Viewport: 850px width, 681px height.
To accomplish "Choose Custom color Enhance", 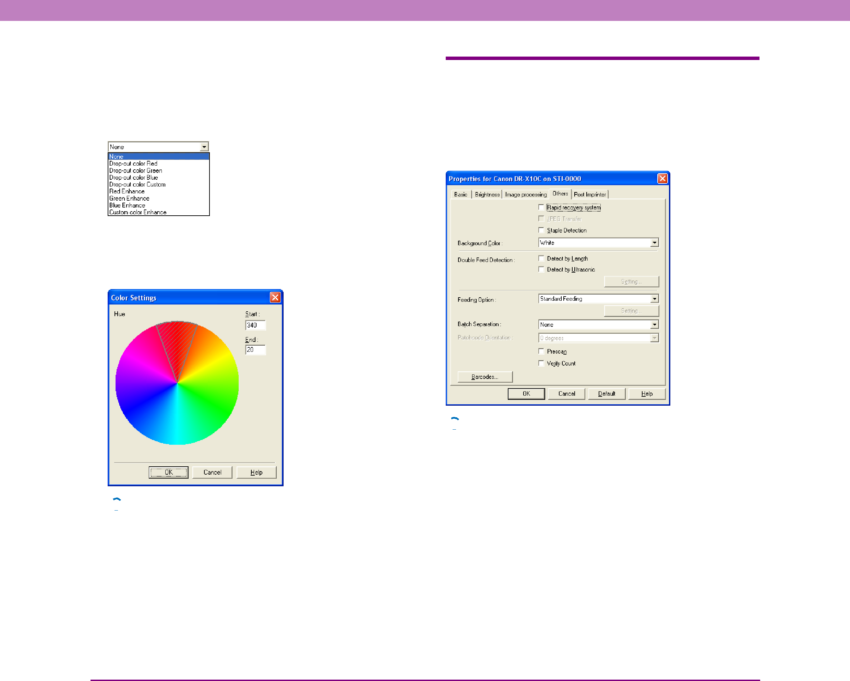I will pos(158,212).
